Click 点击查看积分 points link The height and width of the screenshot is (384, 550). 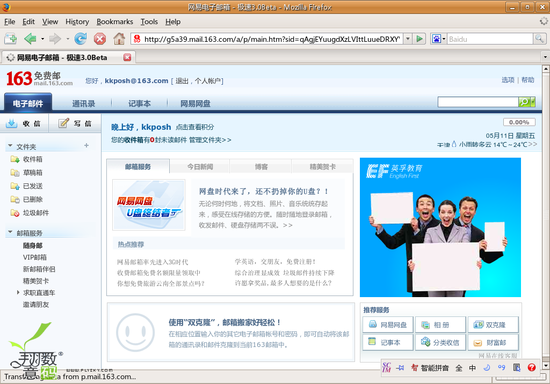click(194, 127)
